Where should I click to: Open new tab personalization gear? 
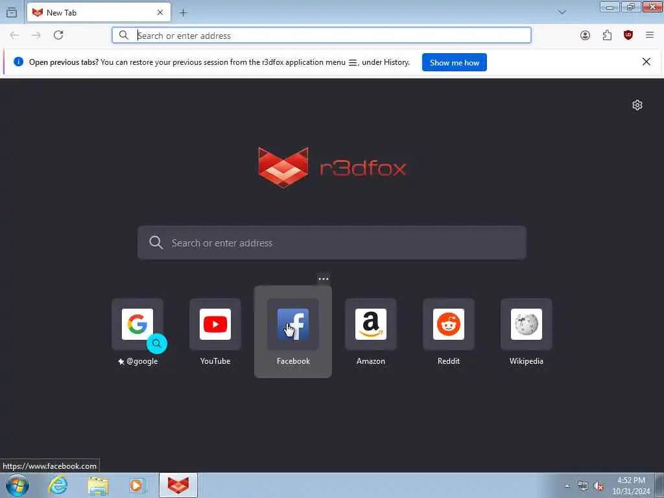tap(637, 105)
